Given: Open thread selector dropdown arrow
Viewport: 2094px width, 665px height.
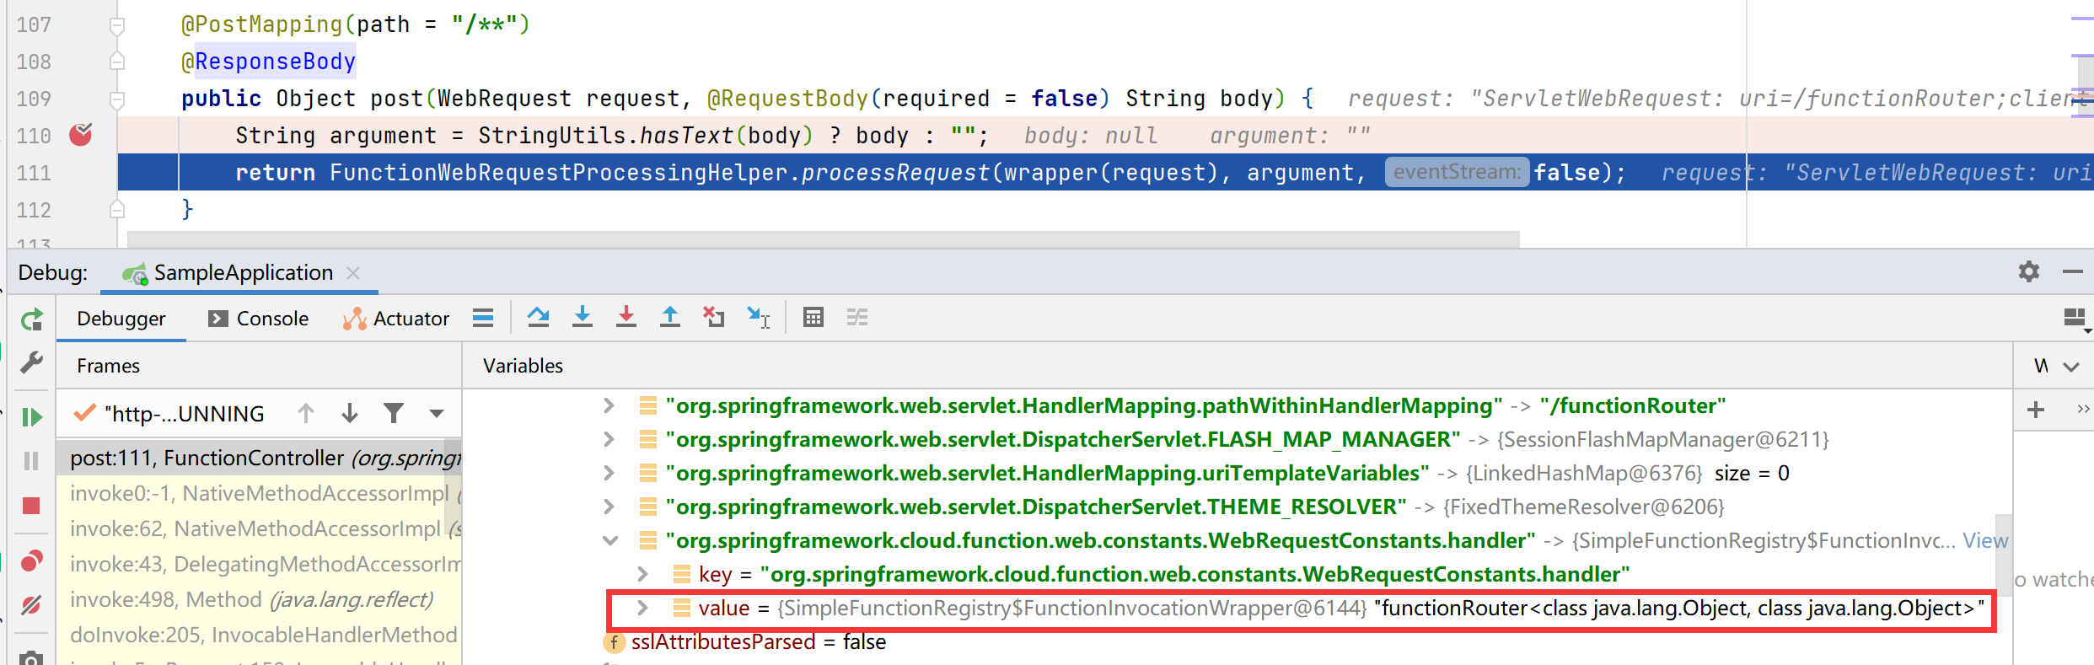Looking at the screenshot, I should (x=436, y=414).
